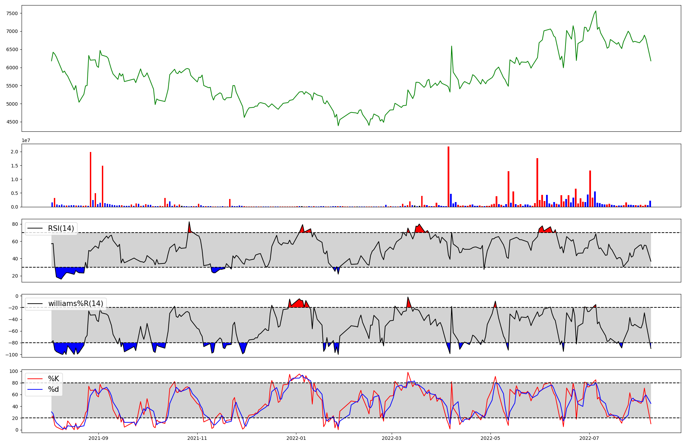Click the 2021-09 x-axis date label

[x=99, y=438]
